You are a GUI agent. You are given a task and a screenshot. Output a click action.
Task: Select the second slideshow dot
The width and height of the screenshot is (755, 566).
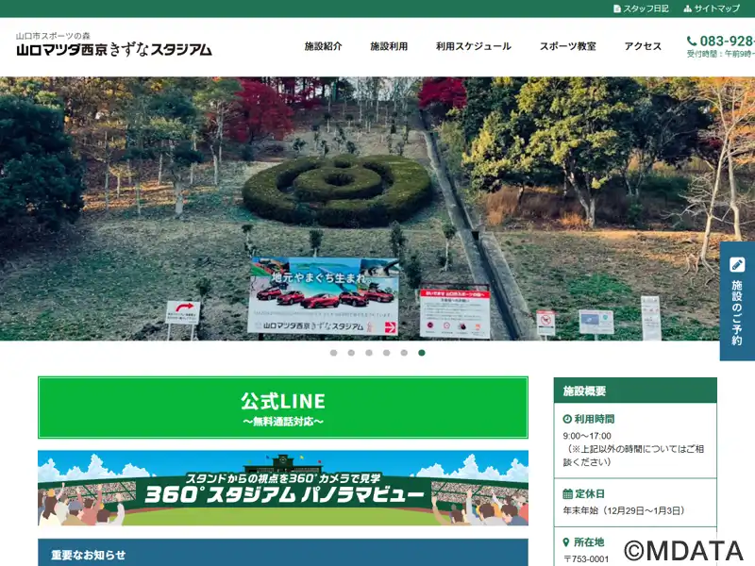coord(351,353)
